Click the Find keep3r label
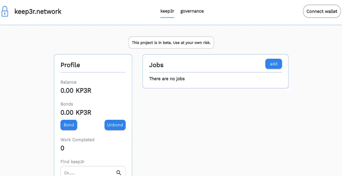The height and width of the screenshot is (176, 342). pos(73,162)
